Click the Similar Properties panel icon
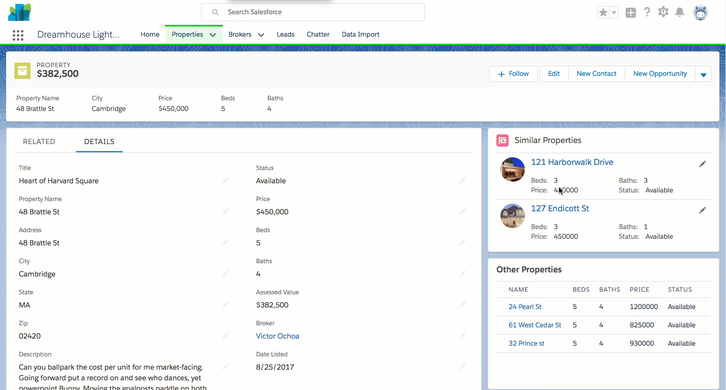This screenshot has width=726, height=390. point(502,141)
